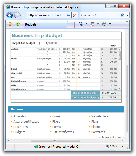Click horizontal scroll right arrow

pos(122,140)
